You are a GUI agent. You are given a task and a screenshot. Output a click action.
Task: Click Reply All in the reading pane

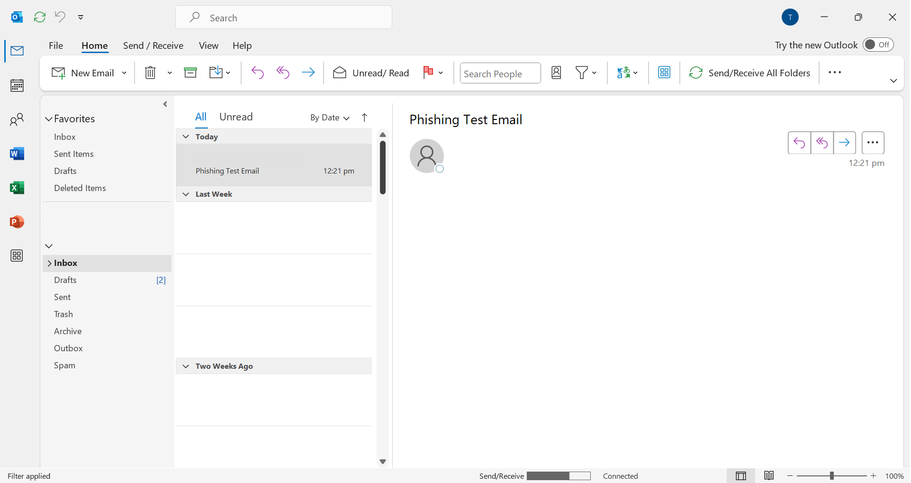822,143
